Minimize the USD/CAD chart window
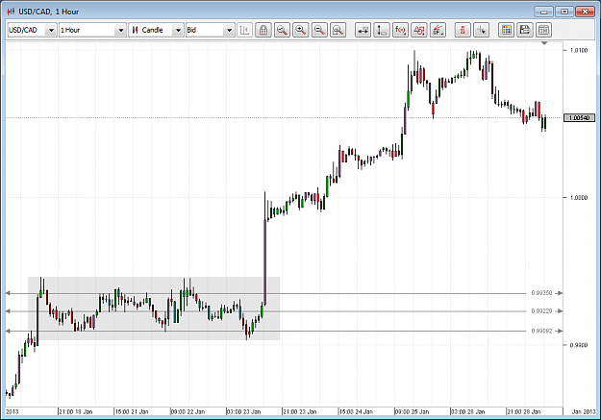 544,12
